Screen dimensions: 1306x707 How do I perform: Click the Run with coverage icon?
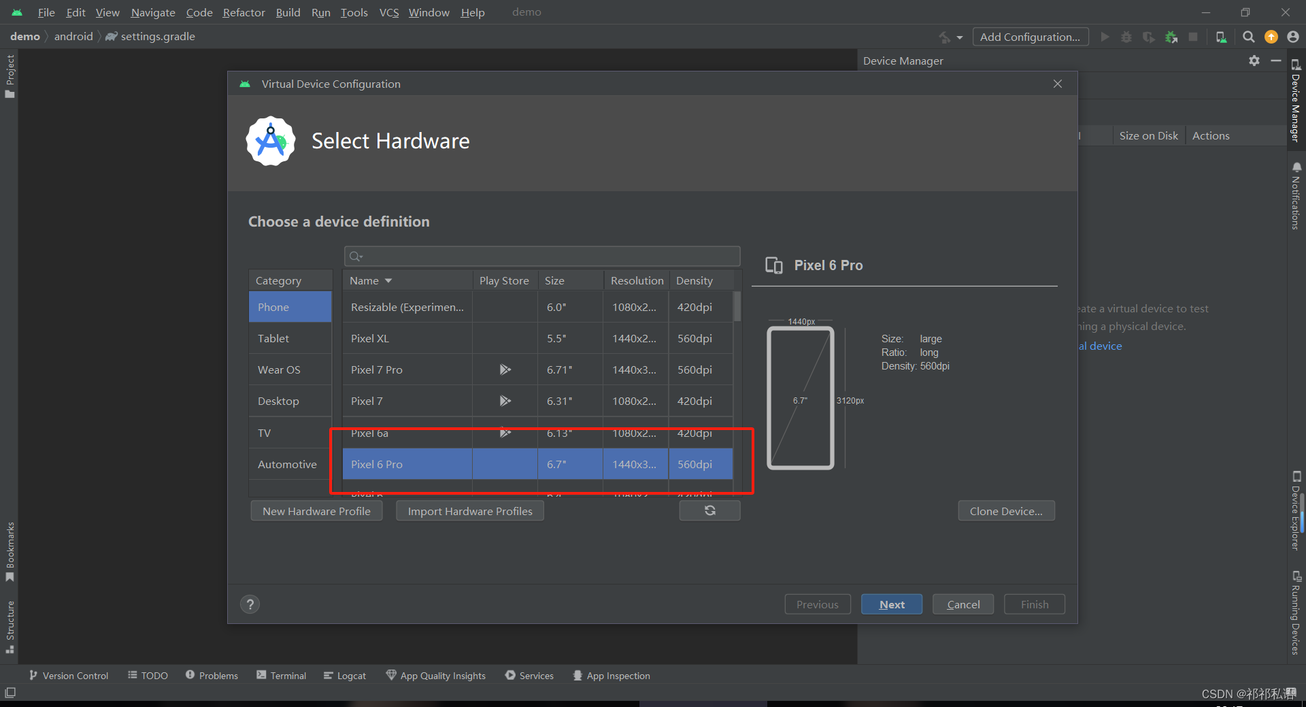(1149, 37)
